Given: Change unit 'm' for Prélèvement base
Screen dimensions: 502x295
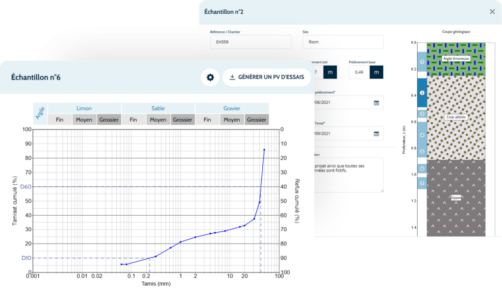Looking at the screenshot, I should click(376, 72).
